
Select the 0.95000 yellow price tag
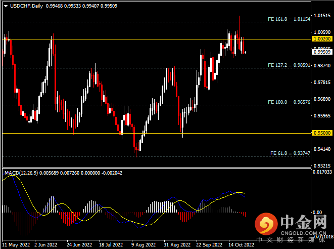322,133
